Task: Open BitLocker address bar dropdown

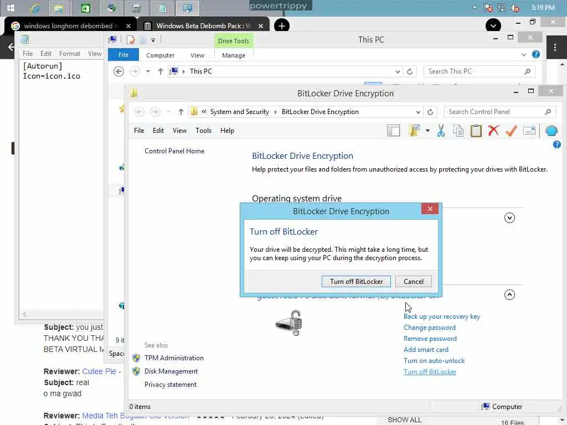Action: [418, 112]
